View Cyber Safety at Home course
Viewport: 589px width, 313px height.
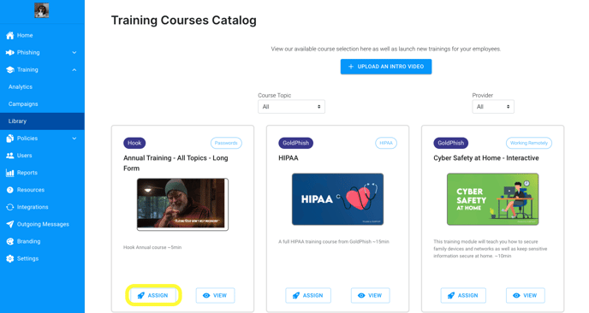525,295
